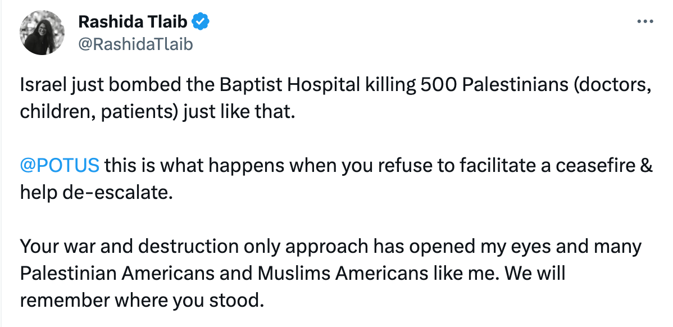
Task: Click the blue verified badge
Action: (x=201, y=22)
